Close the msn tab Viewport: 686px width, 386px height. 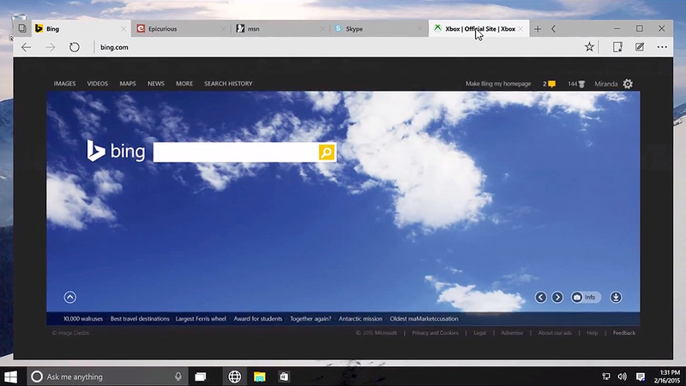[322, 29]
